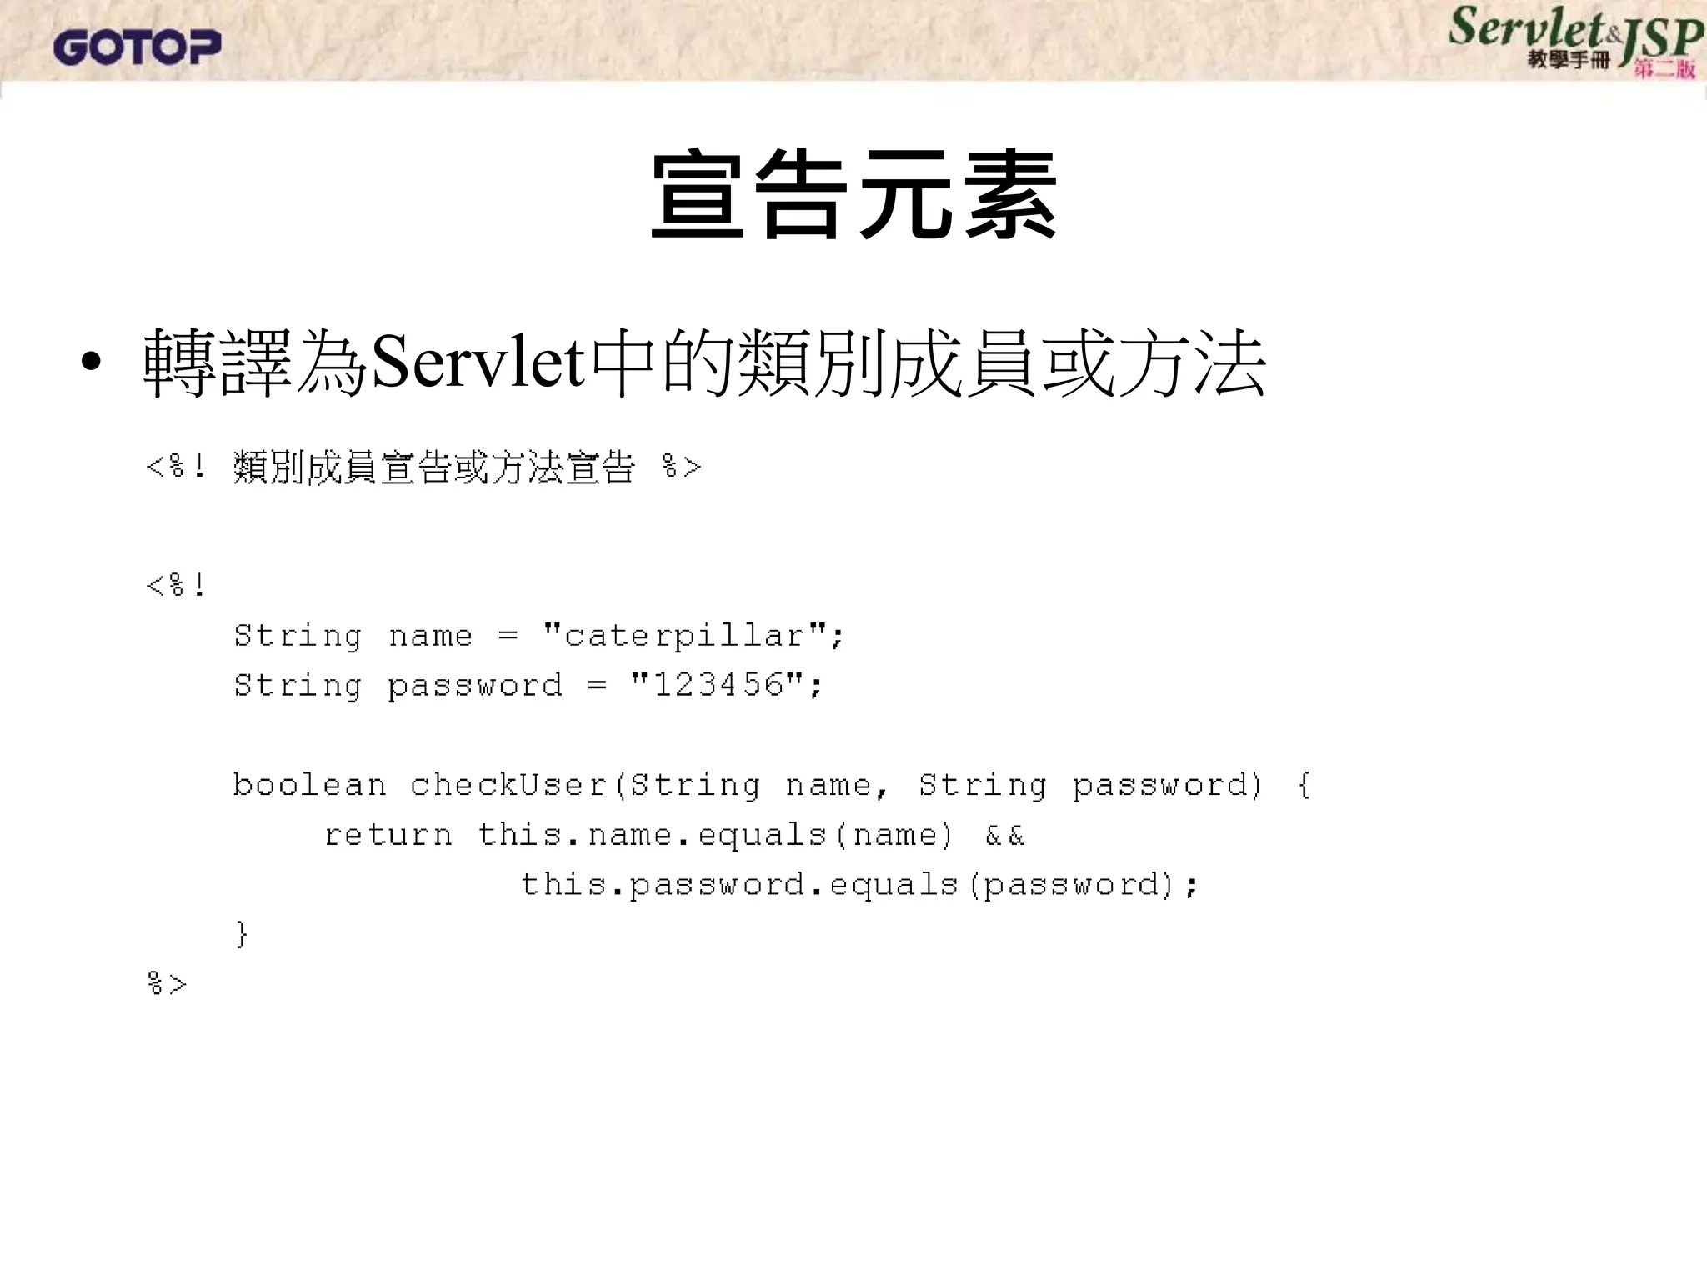
Task: Click the final closing %> tag
Action: 167,984
